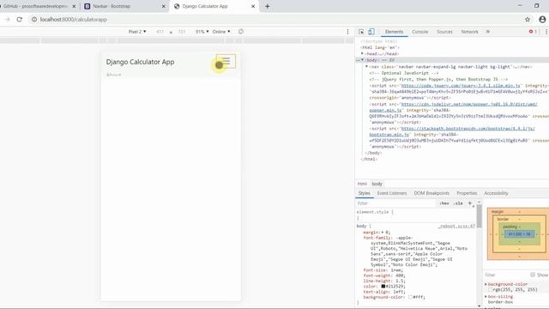This screenshot has height=309, width=549.
Task: Open the Pixel 2 device dropdown
Action: [x=137, y=32]
